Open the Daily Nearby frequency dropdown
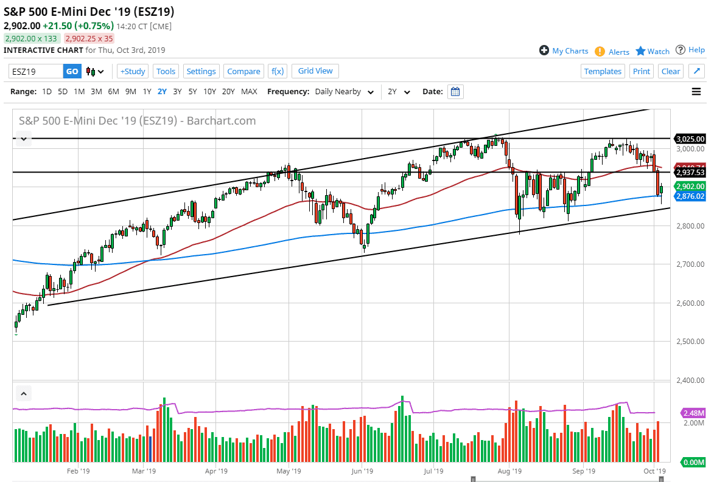 click(344, 92)
